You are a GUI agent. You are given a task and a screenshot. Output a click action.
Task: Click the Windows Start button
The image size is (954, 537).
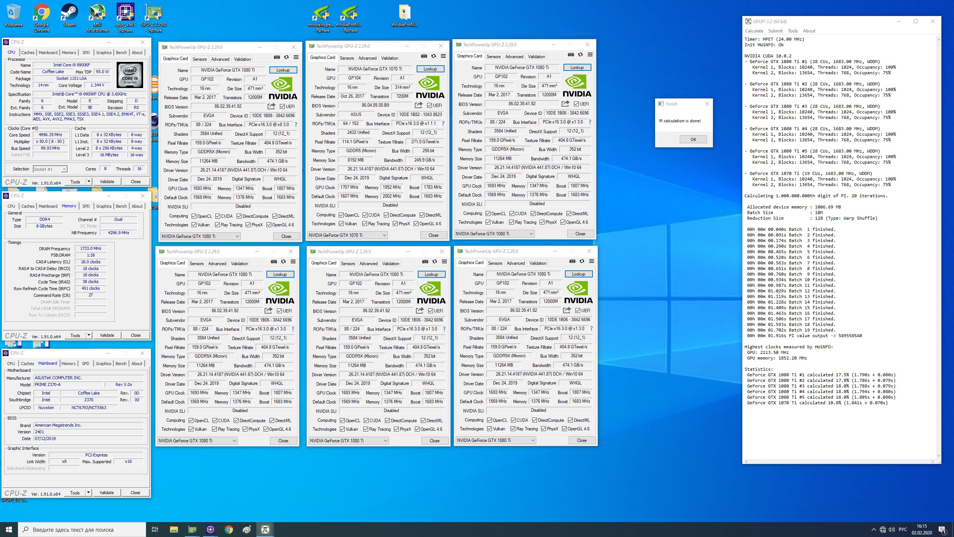pos(9,529)
